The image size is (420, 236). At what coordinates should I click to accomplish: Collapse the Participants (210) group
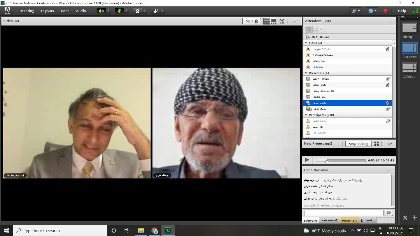(x=306, y=115)
